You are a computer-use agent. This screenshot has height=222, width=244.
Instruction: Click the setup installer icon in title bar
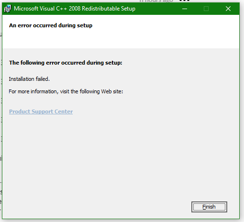click(8, 9)
